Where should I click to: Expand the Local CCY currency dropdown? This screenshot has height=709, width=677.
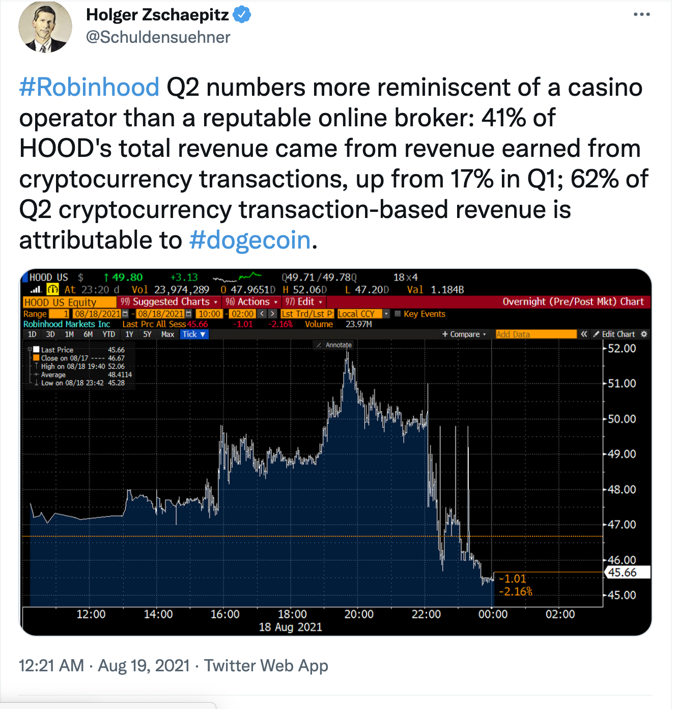(386, 314)
